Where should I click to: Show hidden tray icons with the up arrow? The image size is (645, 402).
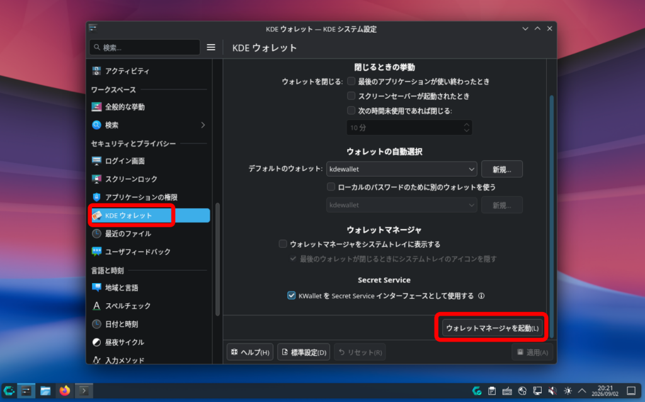click(582, 391)
